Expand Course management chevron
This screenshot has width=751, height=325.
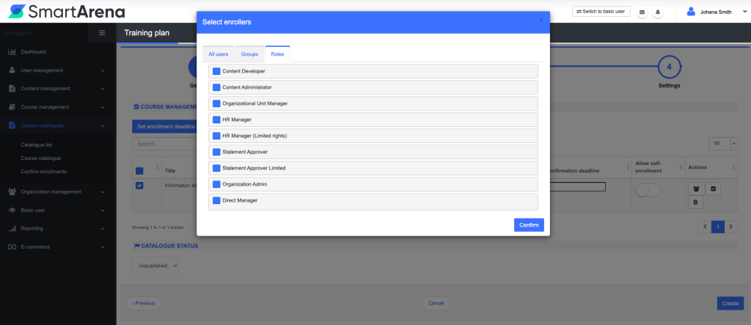tap(103, 107)
